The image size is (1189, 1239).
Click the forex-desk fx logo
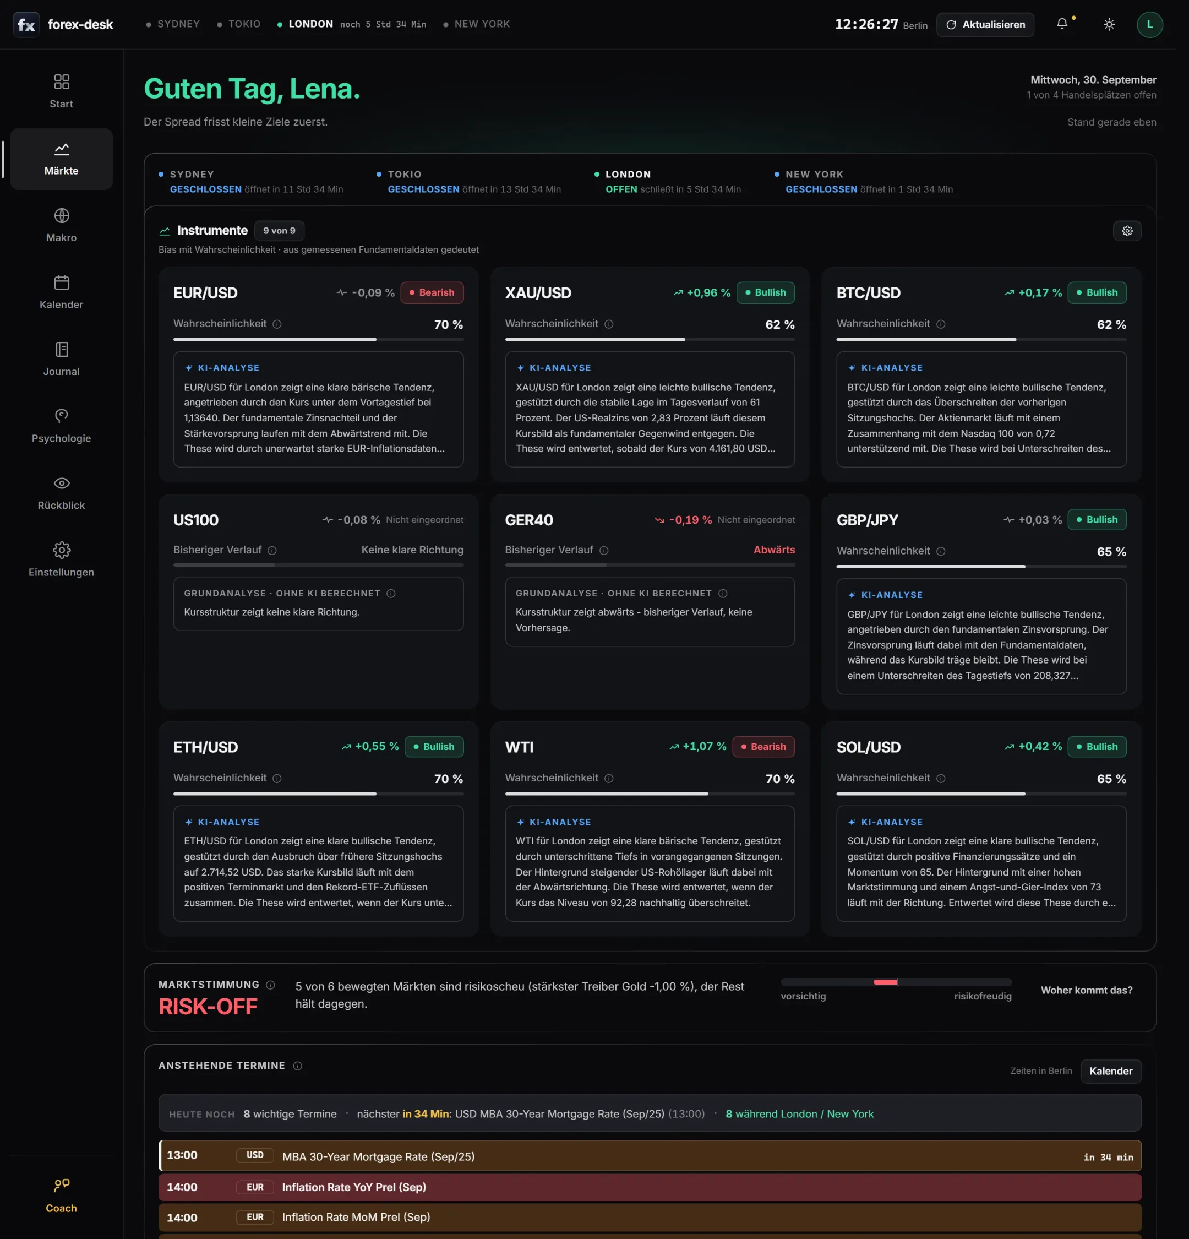click(26, 25)
